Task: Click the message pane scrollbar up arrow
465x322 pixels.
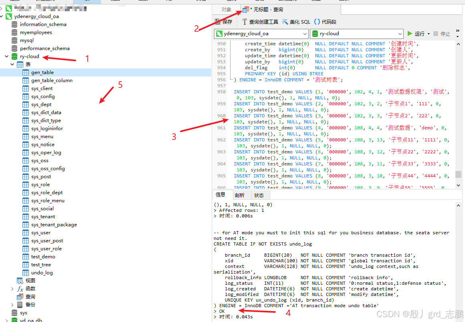Action: (x=458, y=205)
